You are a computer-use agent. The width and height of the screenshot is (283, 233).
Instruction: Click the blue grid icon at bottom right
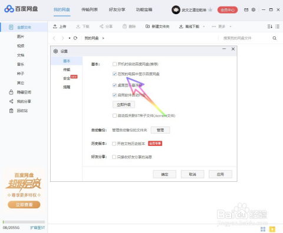pyautogui.click(x=263, y=229)
